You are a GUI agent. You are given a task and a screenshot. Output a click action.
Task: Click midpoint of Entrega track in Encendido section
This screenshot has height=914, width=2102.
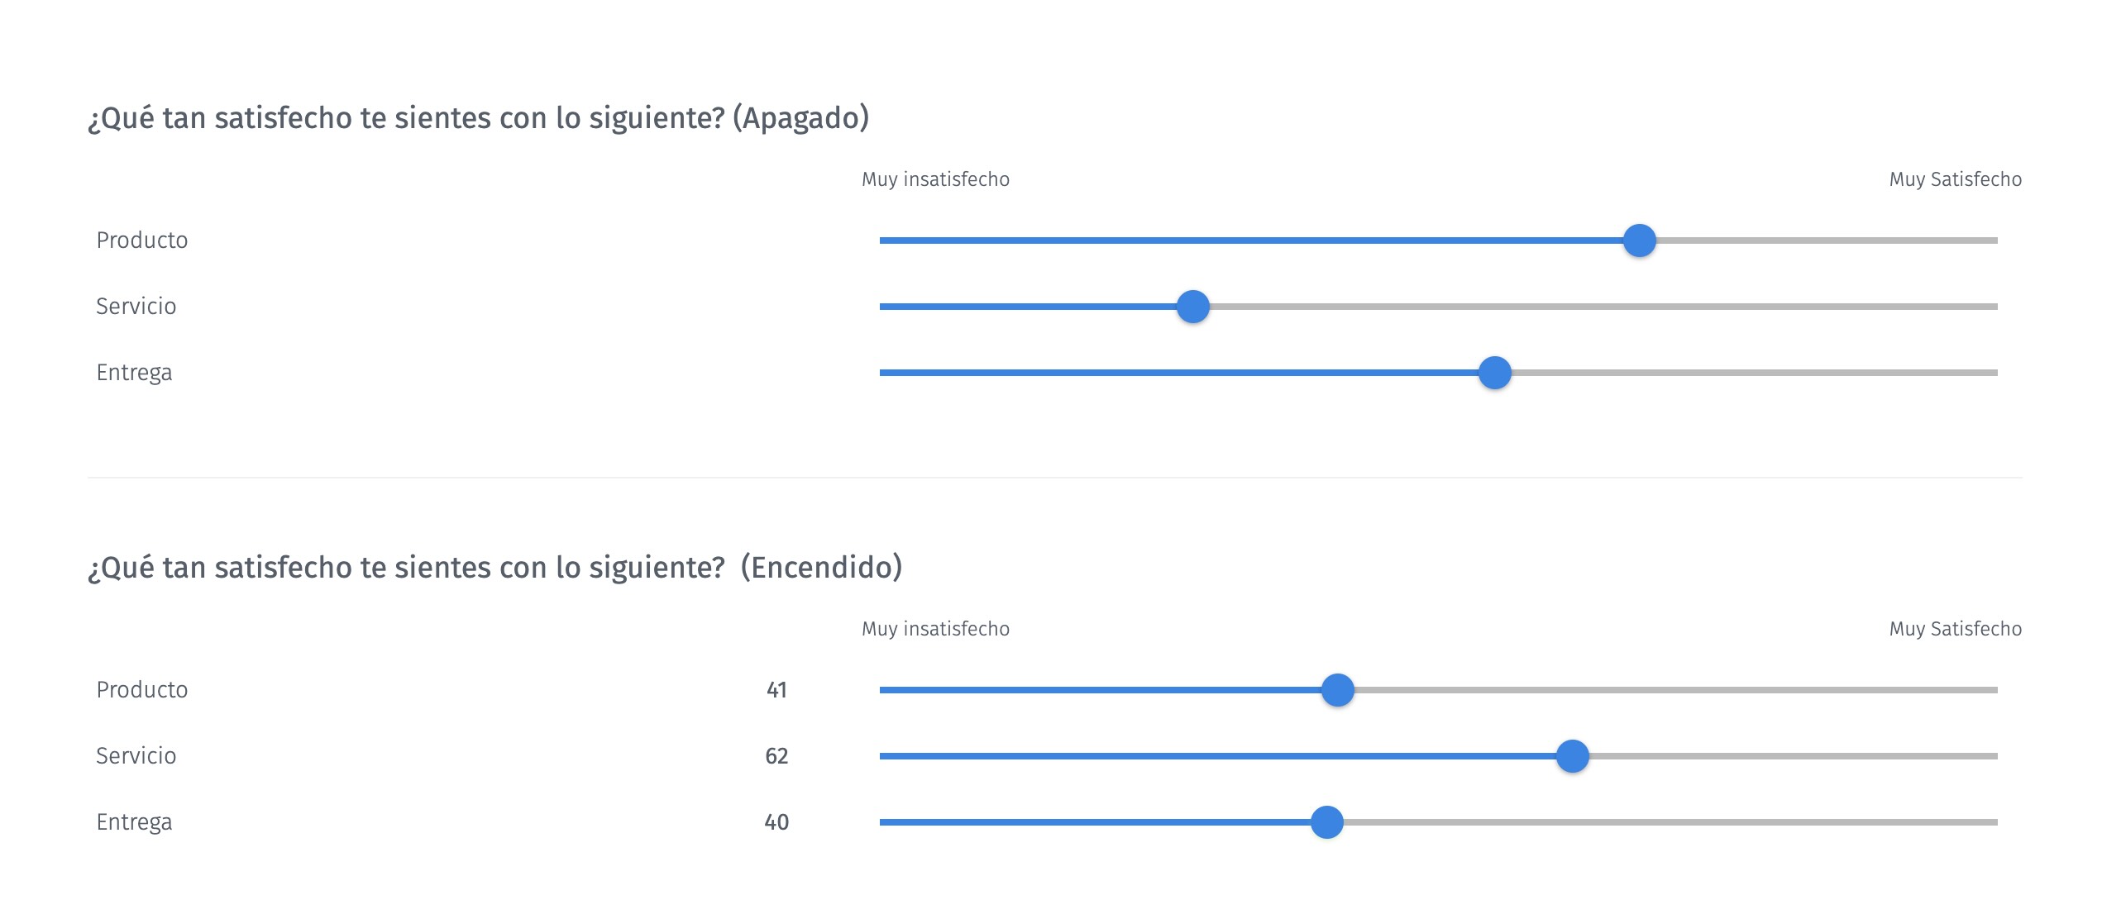click(1439, 822)
